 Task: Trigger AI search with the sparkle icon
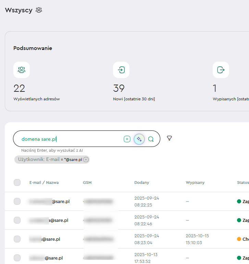pyautogui.click(x=139, y=139)
